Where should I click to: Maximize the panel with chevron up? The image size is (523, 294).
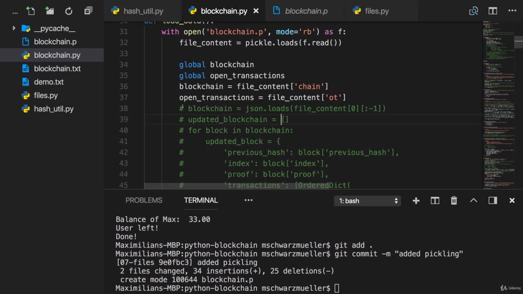tap(474, 200)
